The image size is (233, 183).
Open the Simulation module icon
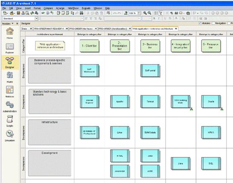(x=10, y=136)
